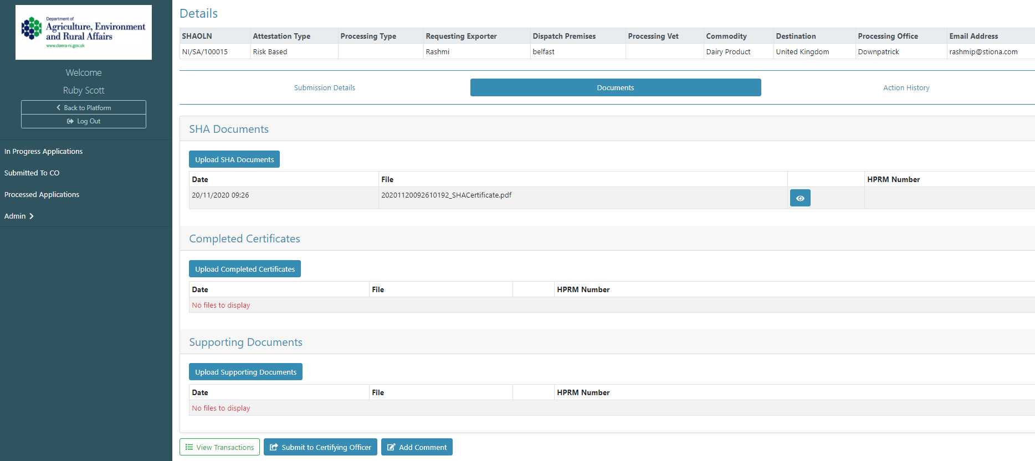Image resolution: width=1035 pixels, height=461 pixels.
Task: Switch to the Submission Details tab
Action: click(324, 88)
